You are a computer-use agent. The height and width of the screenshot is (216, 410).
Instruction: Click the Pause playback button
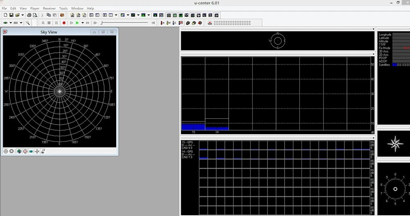pyautogui.click(x=57, y=23)
